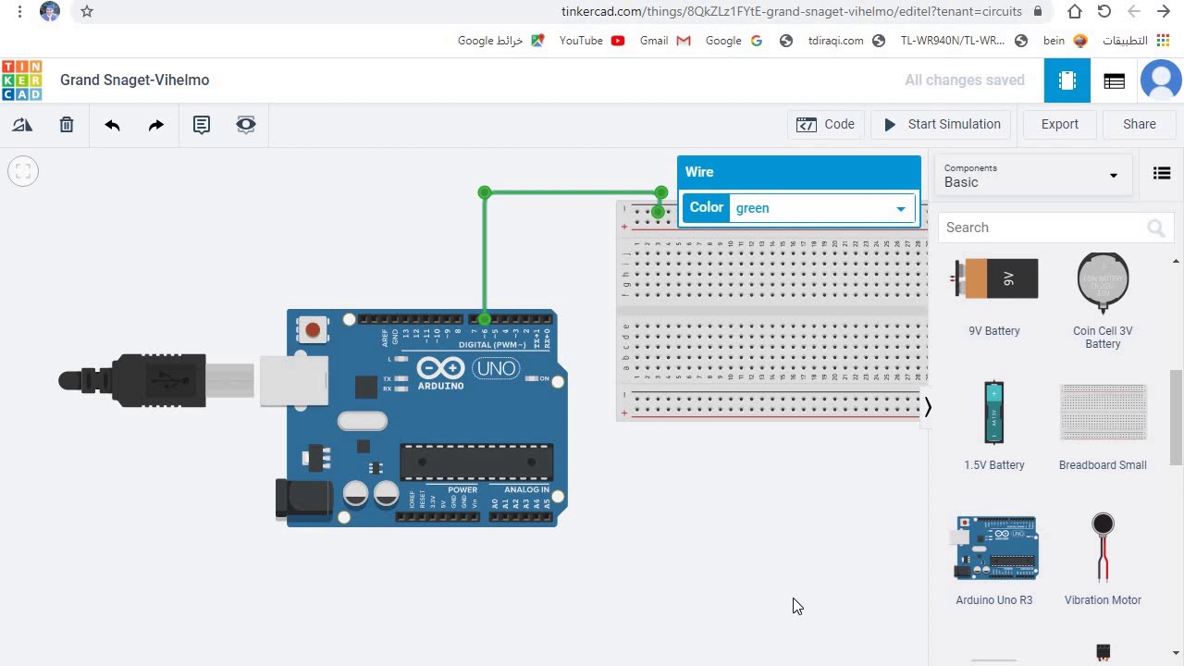Click the project name Grand Snaget-Vihelmo
The height and width of the screenshot is (666, 1184).
(135, 80)
